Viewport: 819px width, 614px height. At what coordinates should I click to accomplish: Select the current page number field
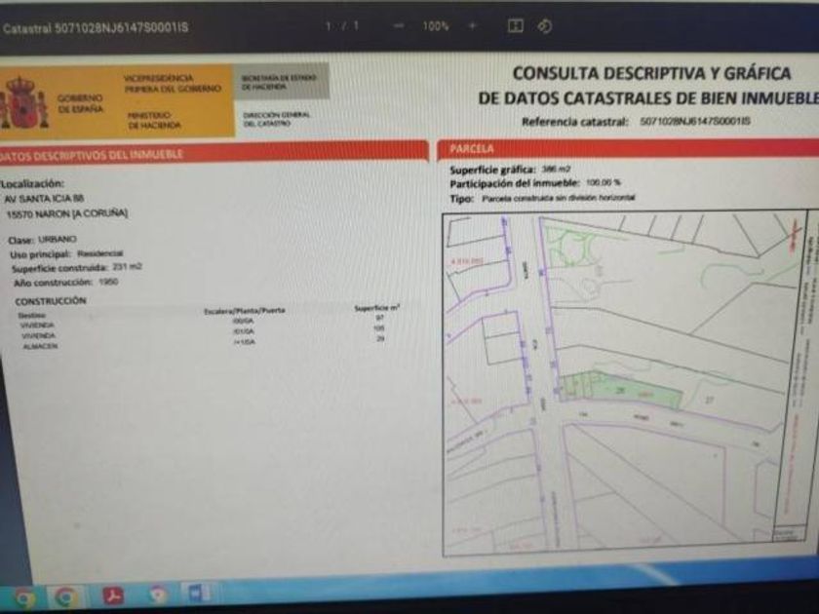[329, 25]
